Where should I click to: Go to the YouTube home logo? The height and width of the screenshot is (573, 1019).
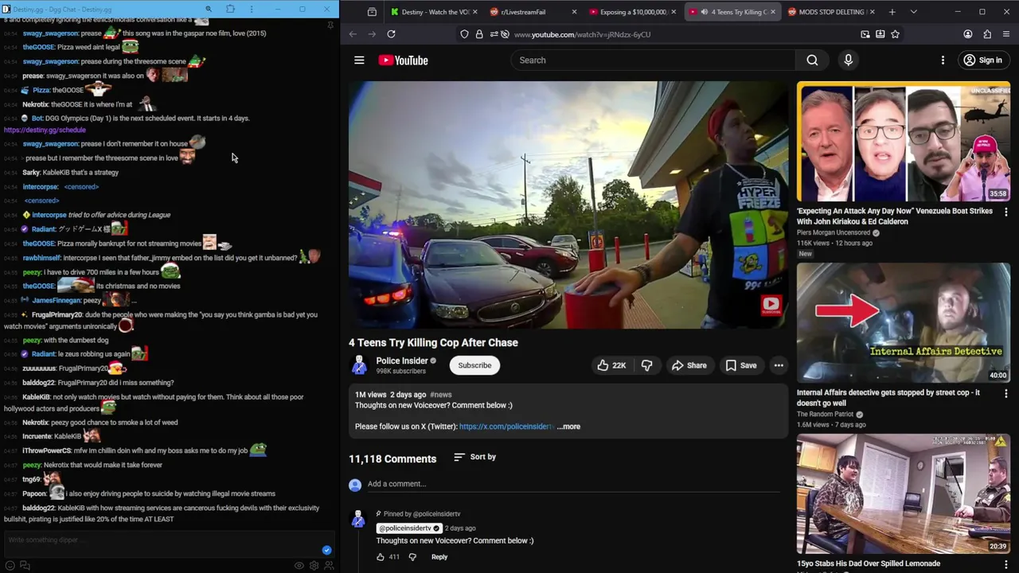(403, 60)
